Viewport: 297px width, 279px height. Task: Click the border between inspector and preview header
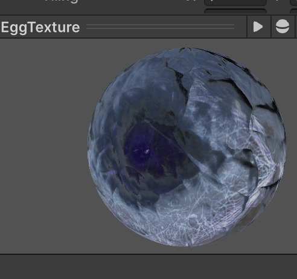point(148,15)
